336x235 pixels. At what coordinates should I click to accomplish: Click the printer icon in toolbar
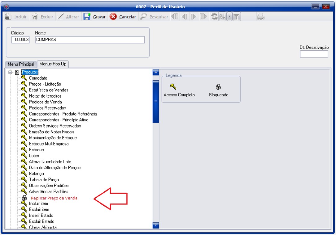[x=261, y=17]
